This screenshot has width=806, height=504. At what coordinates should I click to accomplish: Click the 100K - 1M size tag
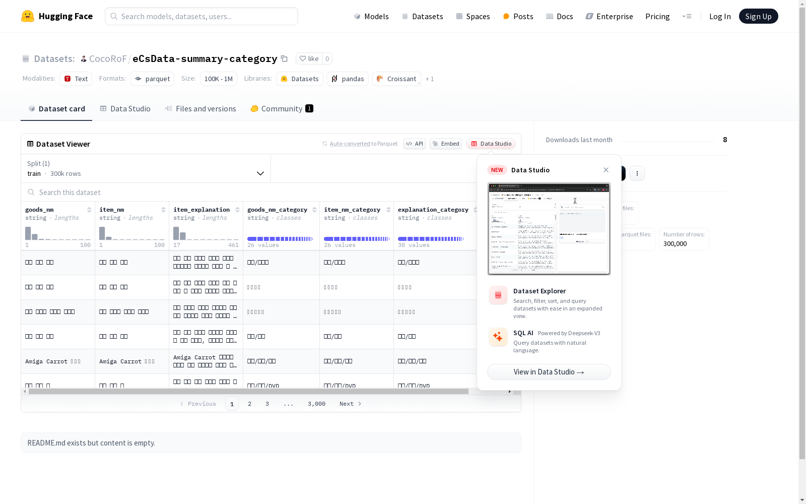tap(219, 79)
